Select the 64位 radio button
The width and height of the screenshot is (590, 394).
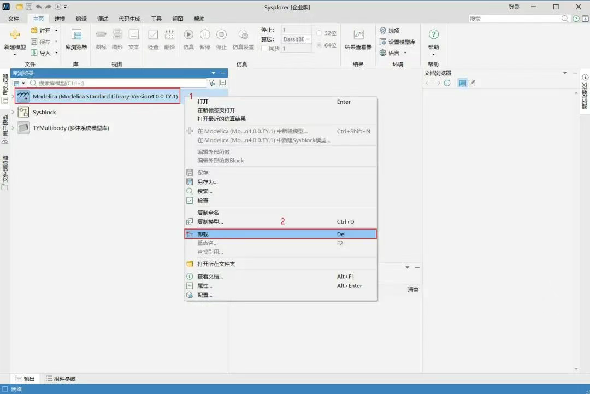click(320, 45)
